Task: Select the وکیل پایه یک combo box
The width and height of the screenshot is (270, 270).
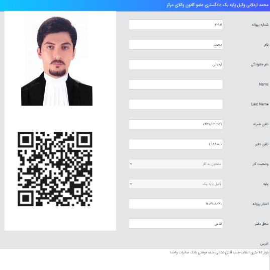Action: (x=175, y=184)
